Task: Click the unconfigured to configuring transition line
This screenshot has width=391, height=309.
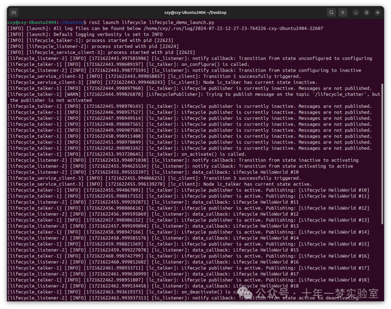Action: 190,58
